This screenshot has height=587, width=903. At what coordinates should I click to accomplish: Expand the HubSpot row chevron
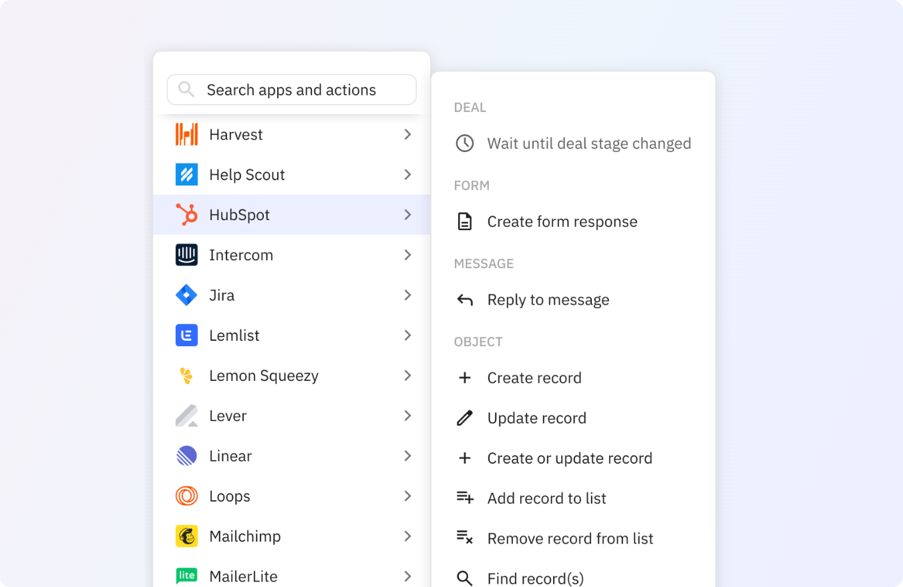[407, 215]
